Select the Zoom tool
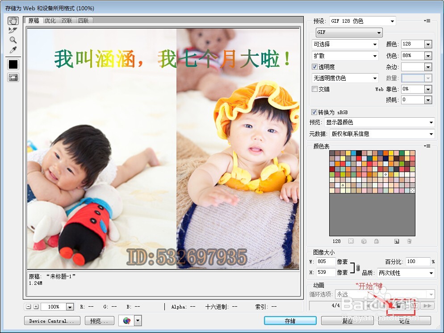The image size is (444, 333). pyautogui.click(x=13, y=40)
